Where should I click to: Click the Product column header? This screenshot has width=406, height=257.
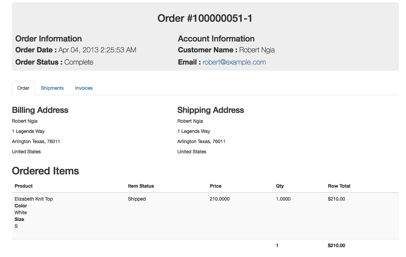click(x=24, y=186)
